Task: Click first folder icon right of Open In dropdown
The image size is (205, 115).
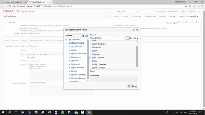Action: point(127,38)
